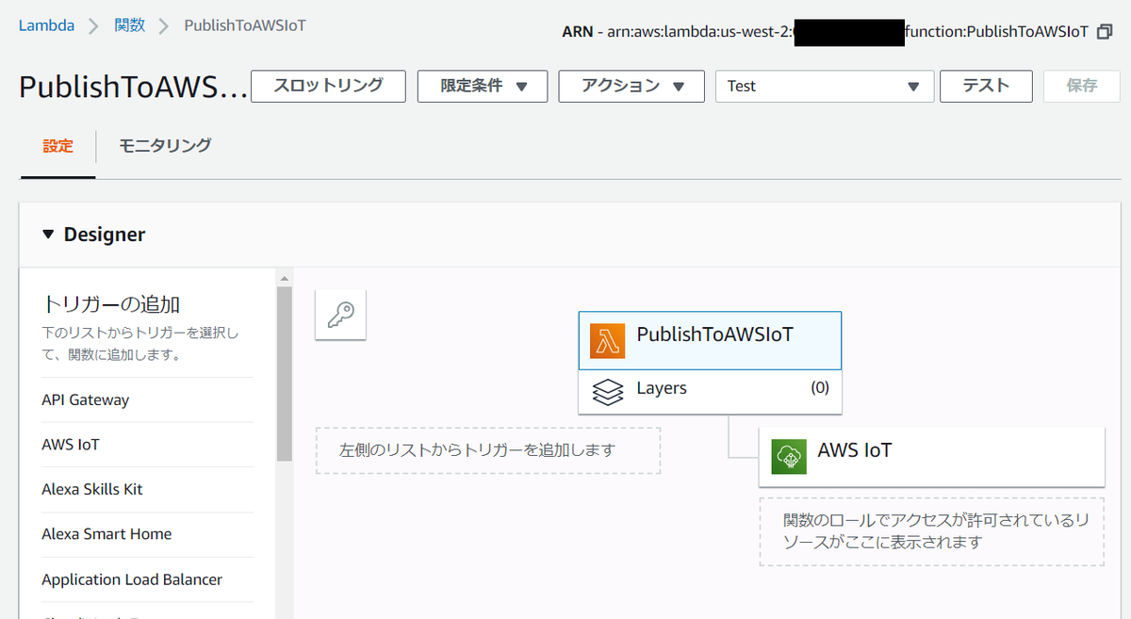
Task: Click the トリガーの追加 heading
Action: (x=111, y=304)
